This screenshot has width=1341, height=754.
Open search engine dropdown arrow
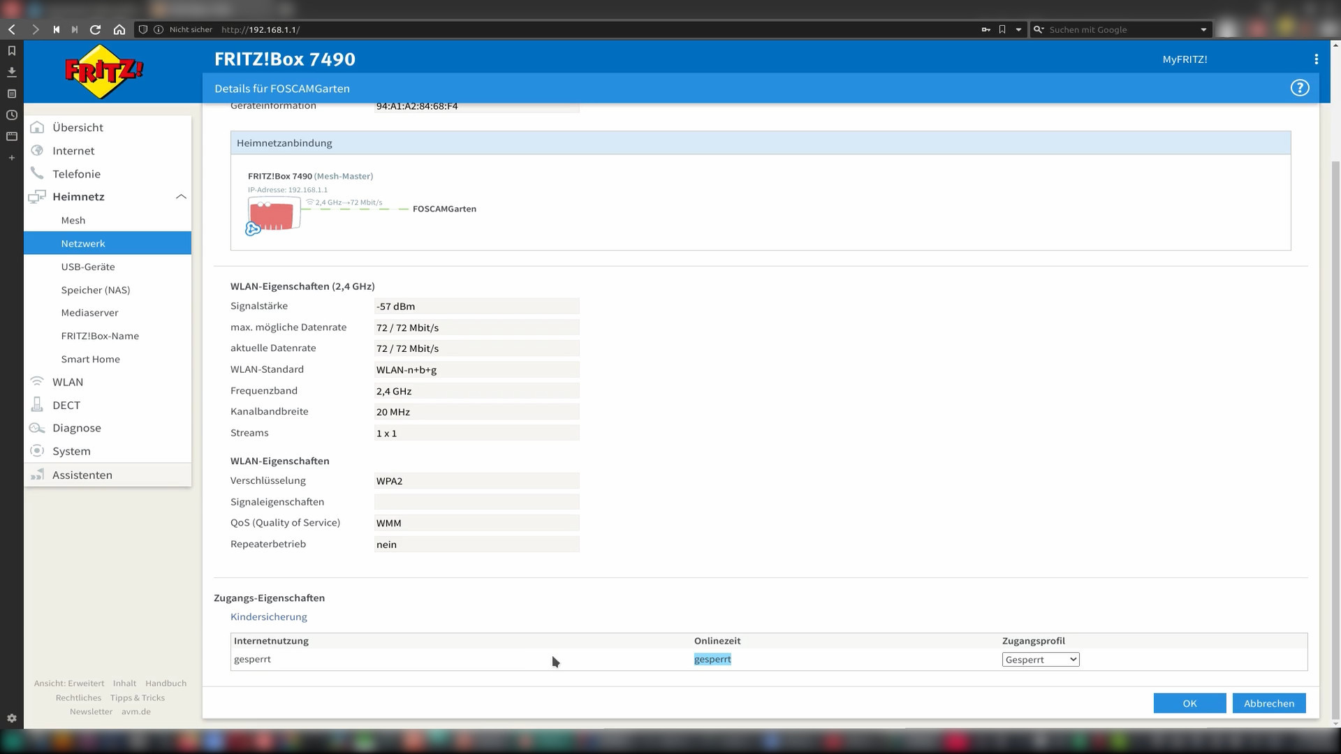click(1203, 29)
